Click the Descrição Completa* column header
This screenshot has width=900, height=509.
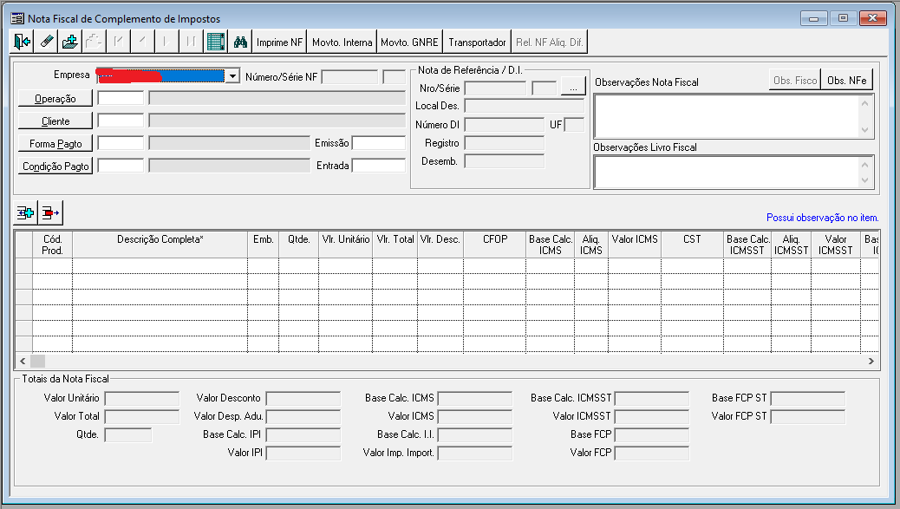160,245
